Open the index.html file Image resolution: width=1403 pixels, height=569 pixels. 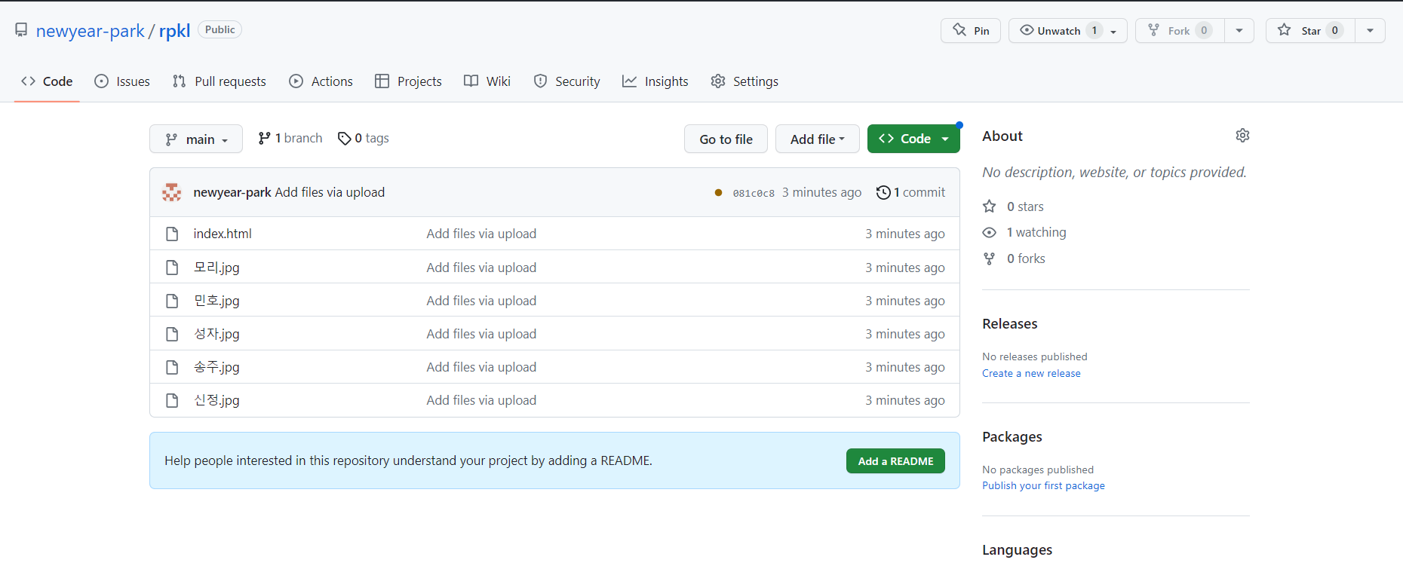pos(223,234)
